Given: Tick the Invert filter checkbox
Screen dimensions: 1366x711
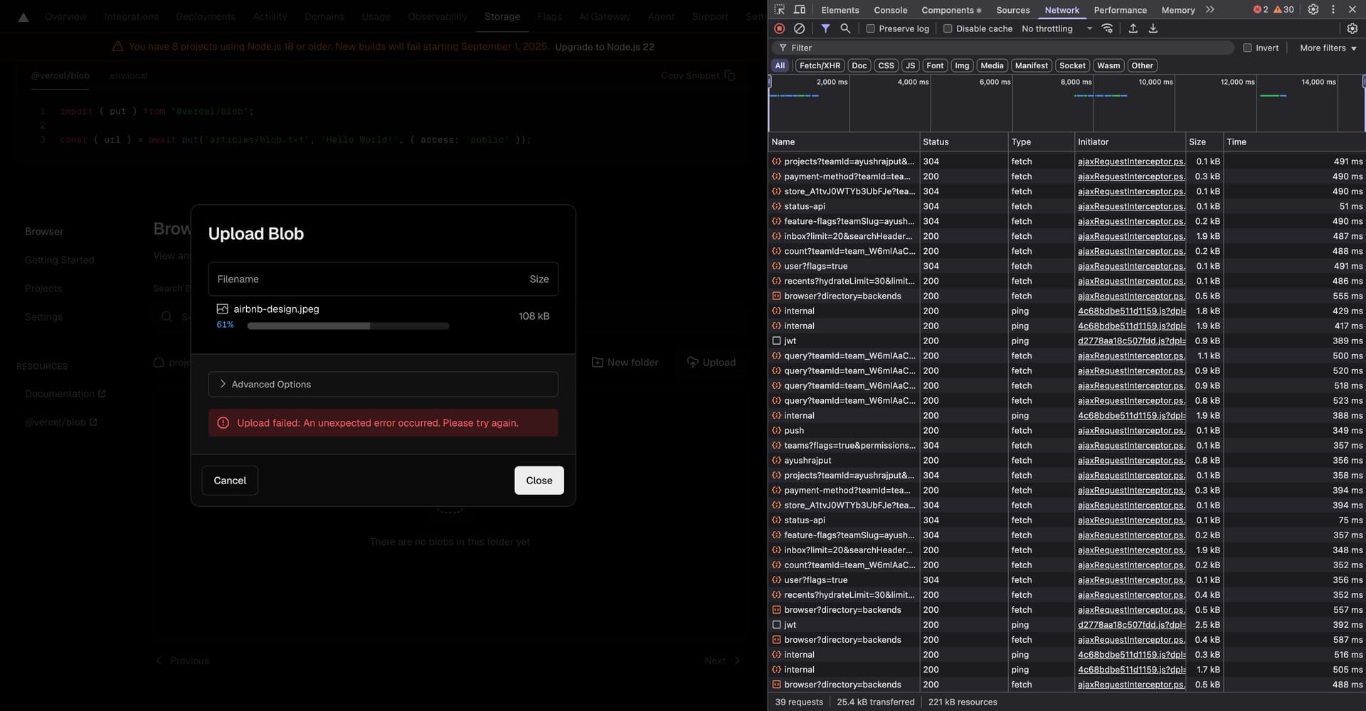Looking at the screenshot, I should tap(1247, 48).
